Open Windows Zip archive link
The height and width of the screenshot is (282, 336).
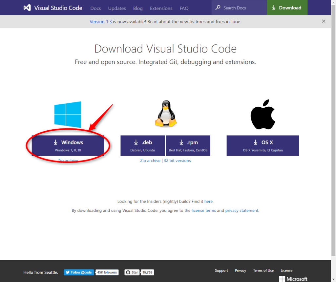point(68,161)
